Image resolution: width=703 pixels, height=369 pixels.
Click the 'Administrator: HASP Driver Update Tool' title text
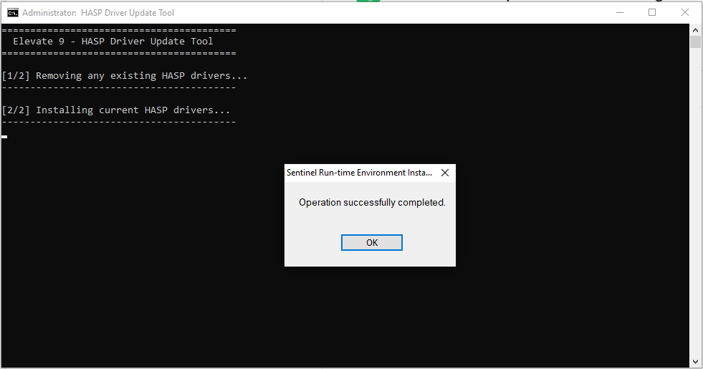pos(98,13)
